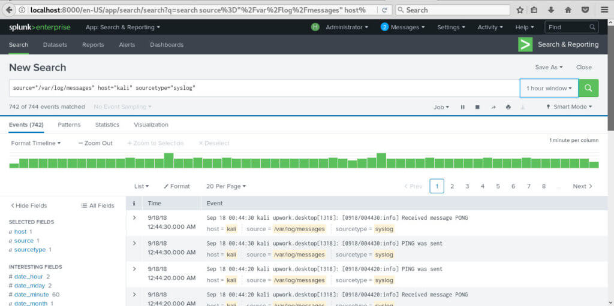Bookmark page with browser star icon

(x=520, y=10)
